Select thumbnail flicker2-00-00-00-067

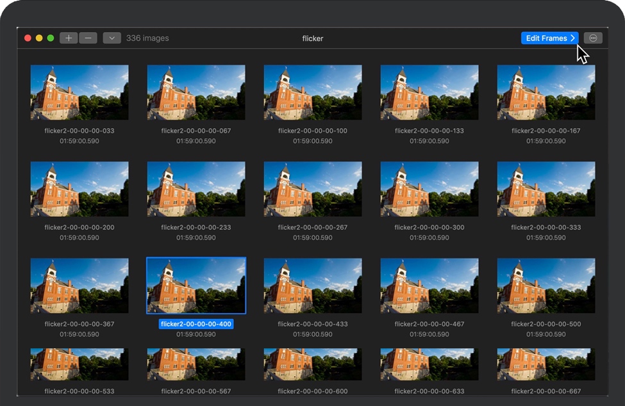point(196,92)
